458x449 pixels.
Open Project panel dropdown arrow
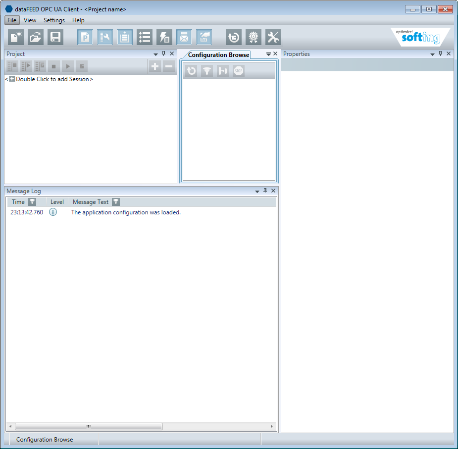(x=155, y=54)
